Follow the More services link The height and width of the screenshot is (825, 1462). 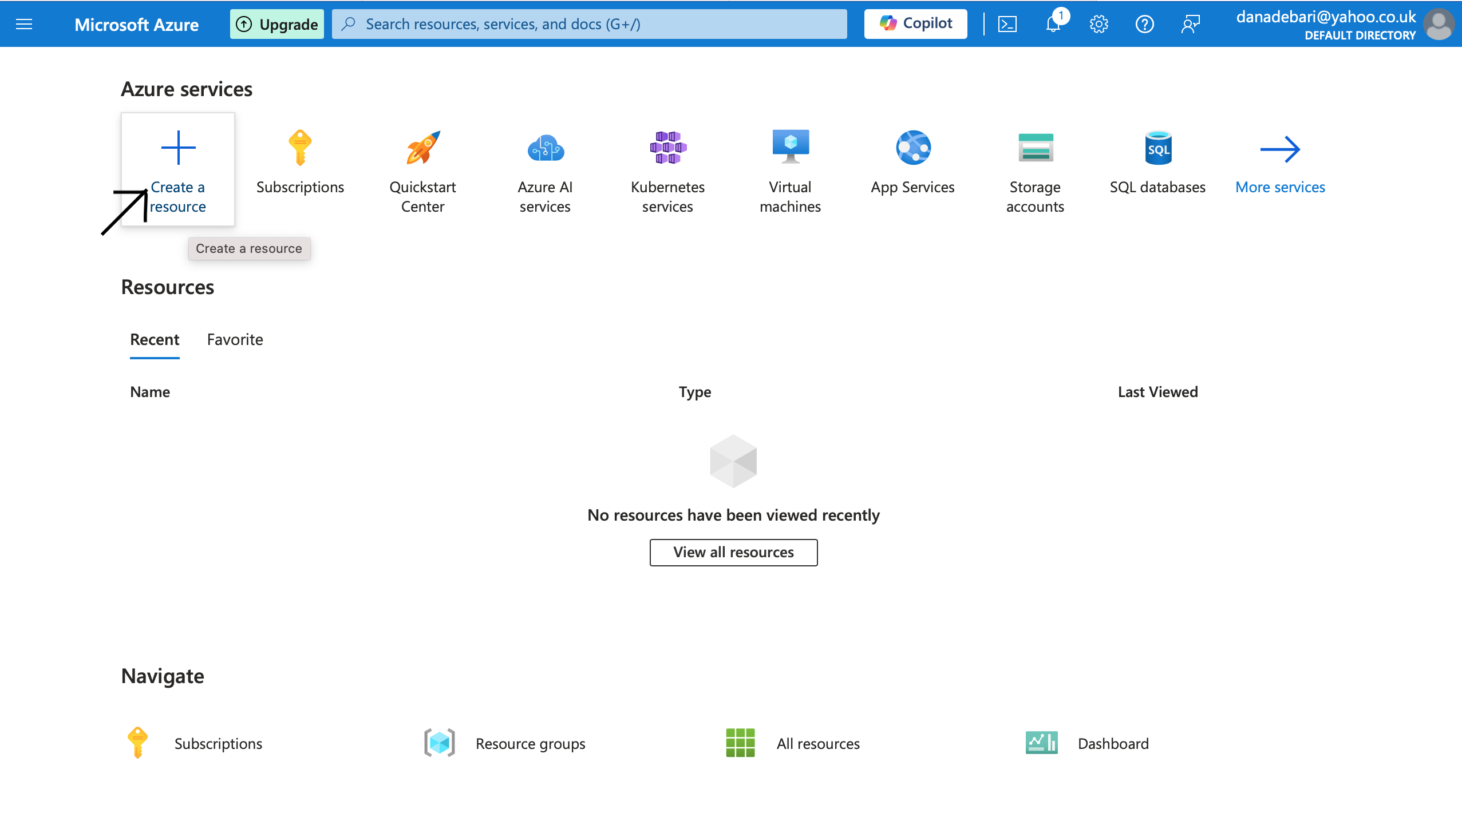[x=1280, y=187]
